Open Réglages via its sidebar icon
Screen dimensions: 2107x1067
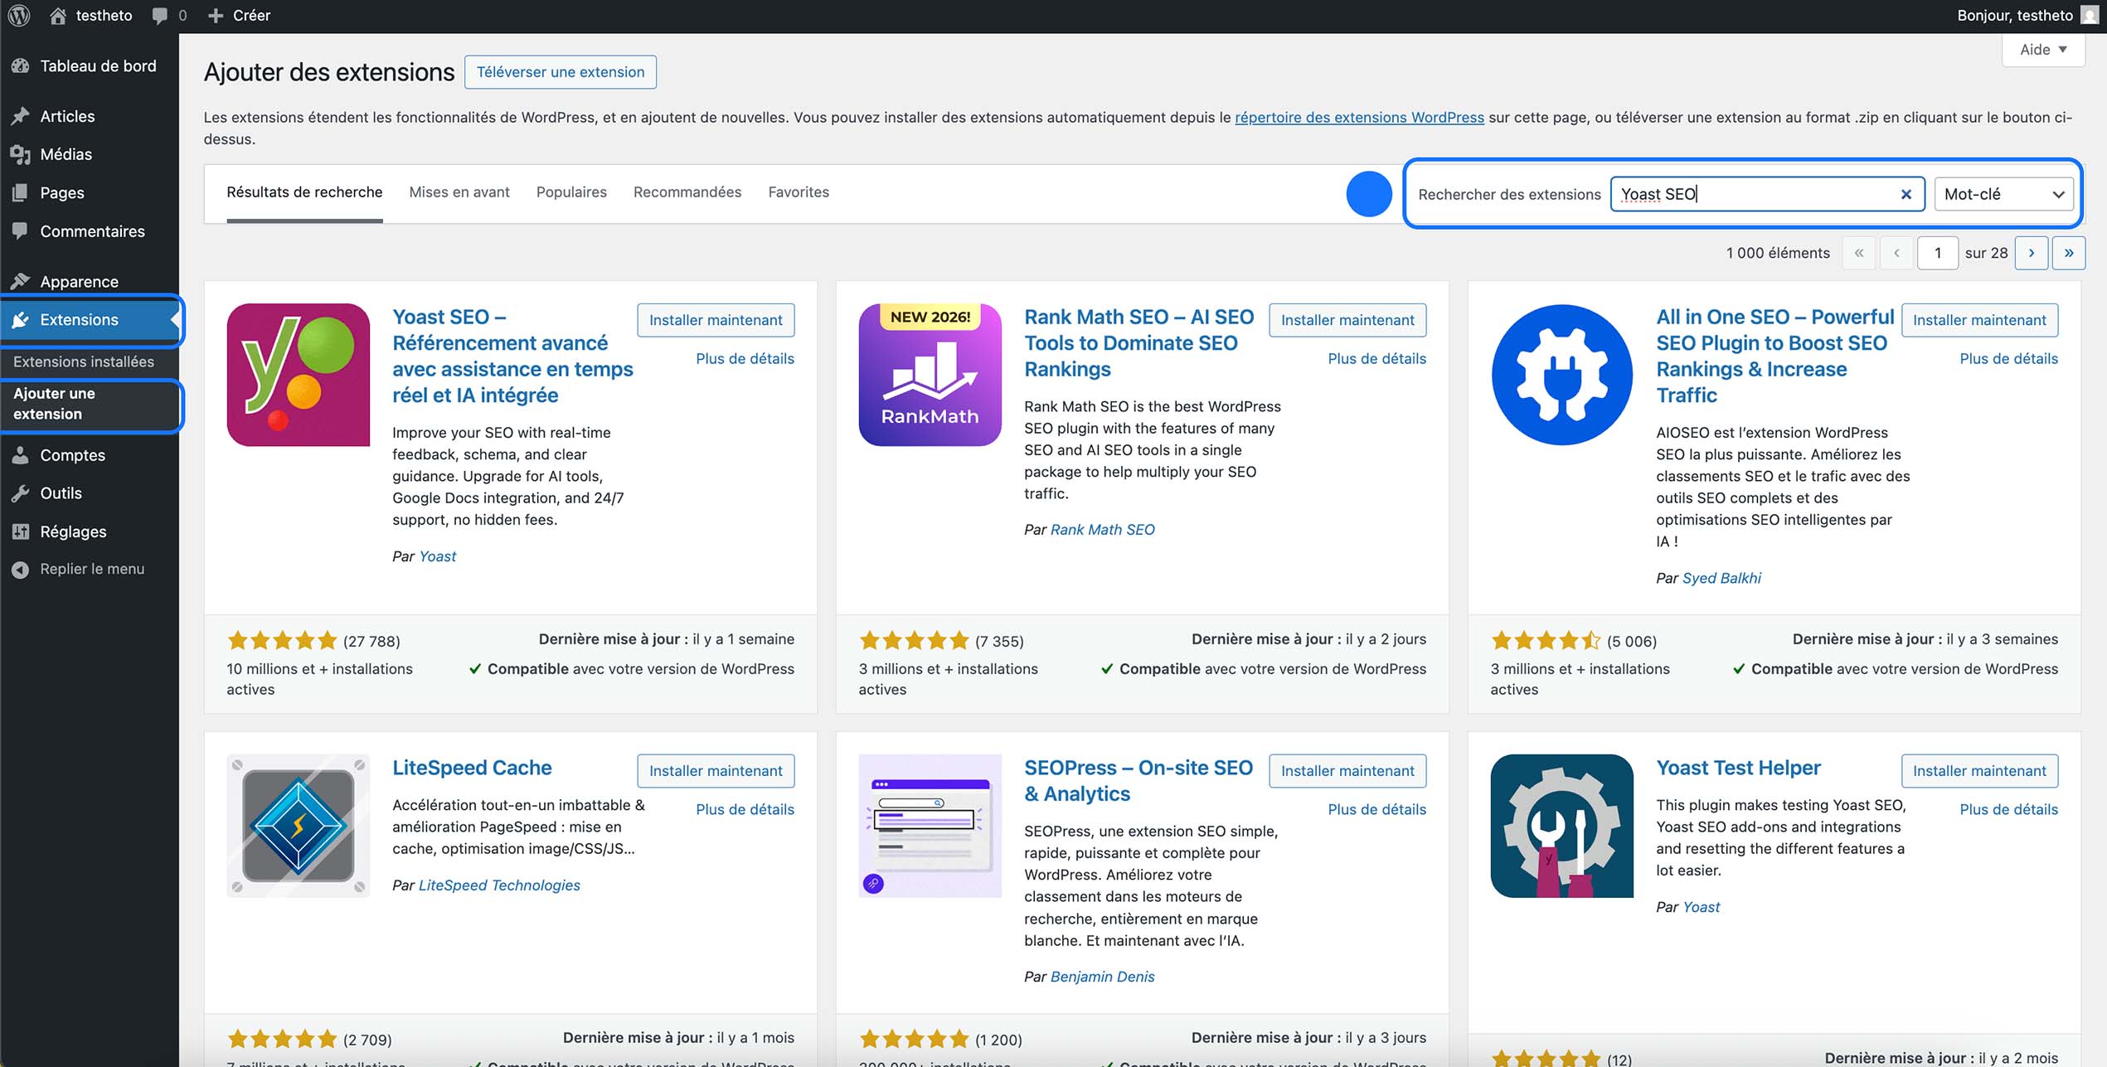(x=20, y=531)
